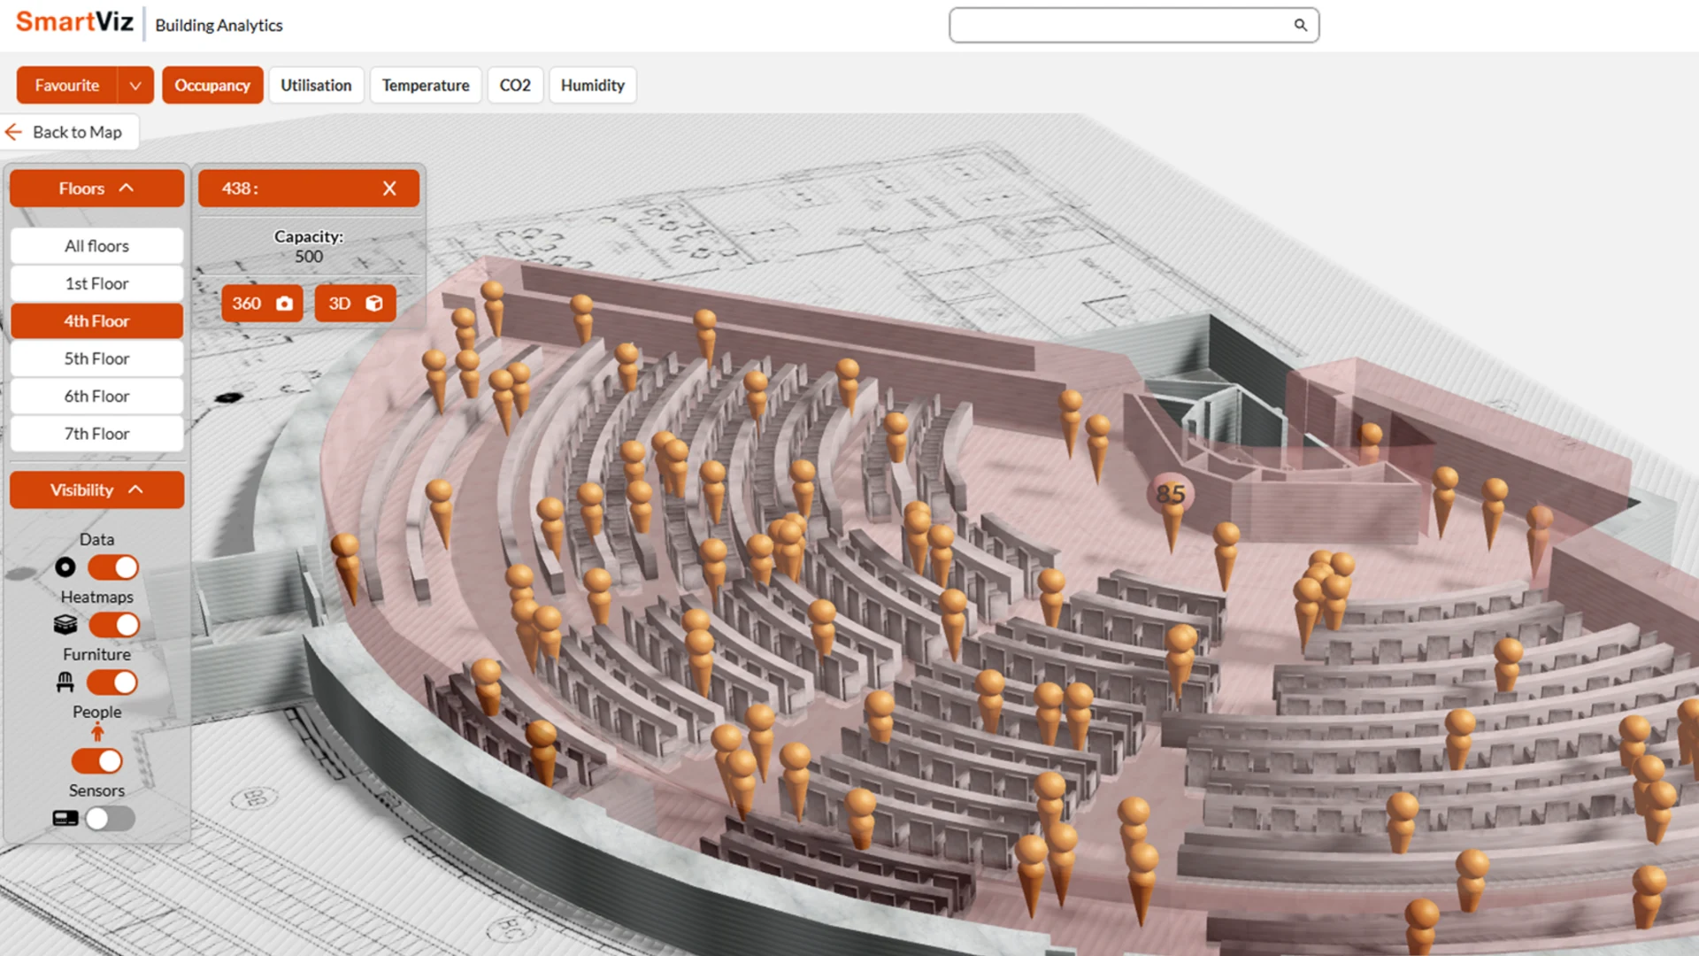
Task: Turn off the Heatmaps switch
Action: pyautogui.click(x=113, y=625)
